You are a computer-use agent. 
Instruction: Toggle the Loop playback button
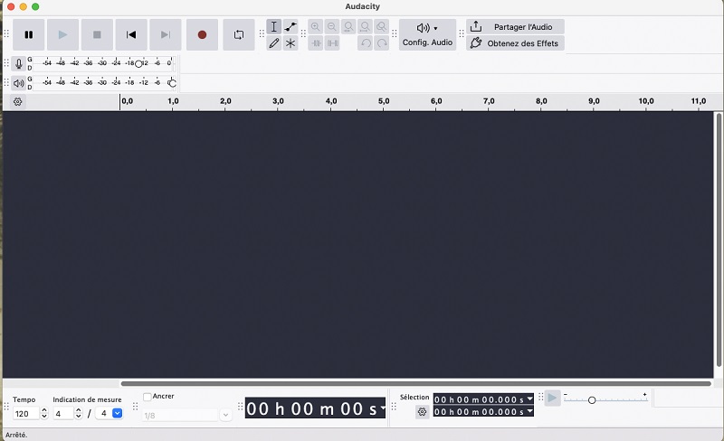(239, 34)
